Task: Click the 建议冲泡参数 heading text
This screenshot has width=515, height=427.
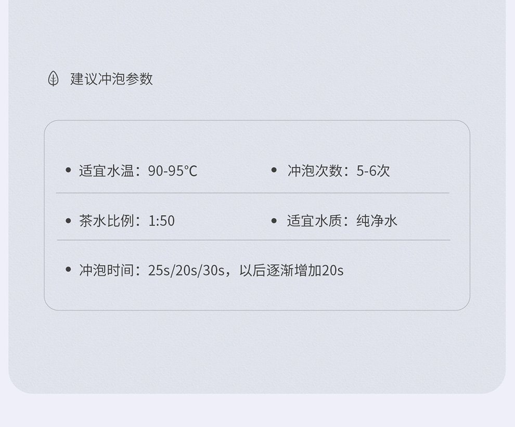Action: click(111, 79)
